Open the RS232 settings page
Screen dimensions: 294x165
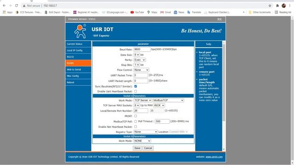click(x=79, y=57)
